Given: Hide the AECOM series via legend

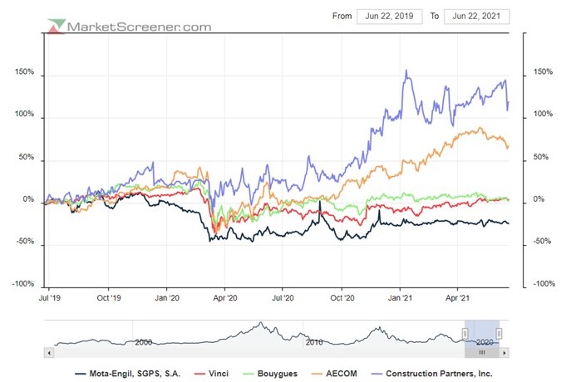Looking at the screenshot, I should click(334, 374).
